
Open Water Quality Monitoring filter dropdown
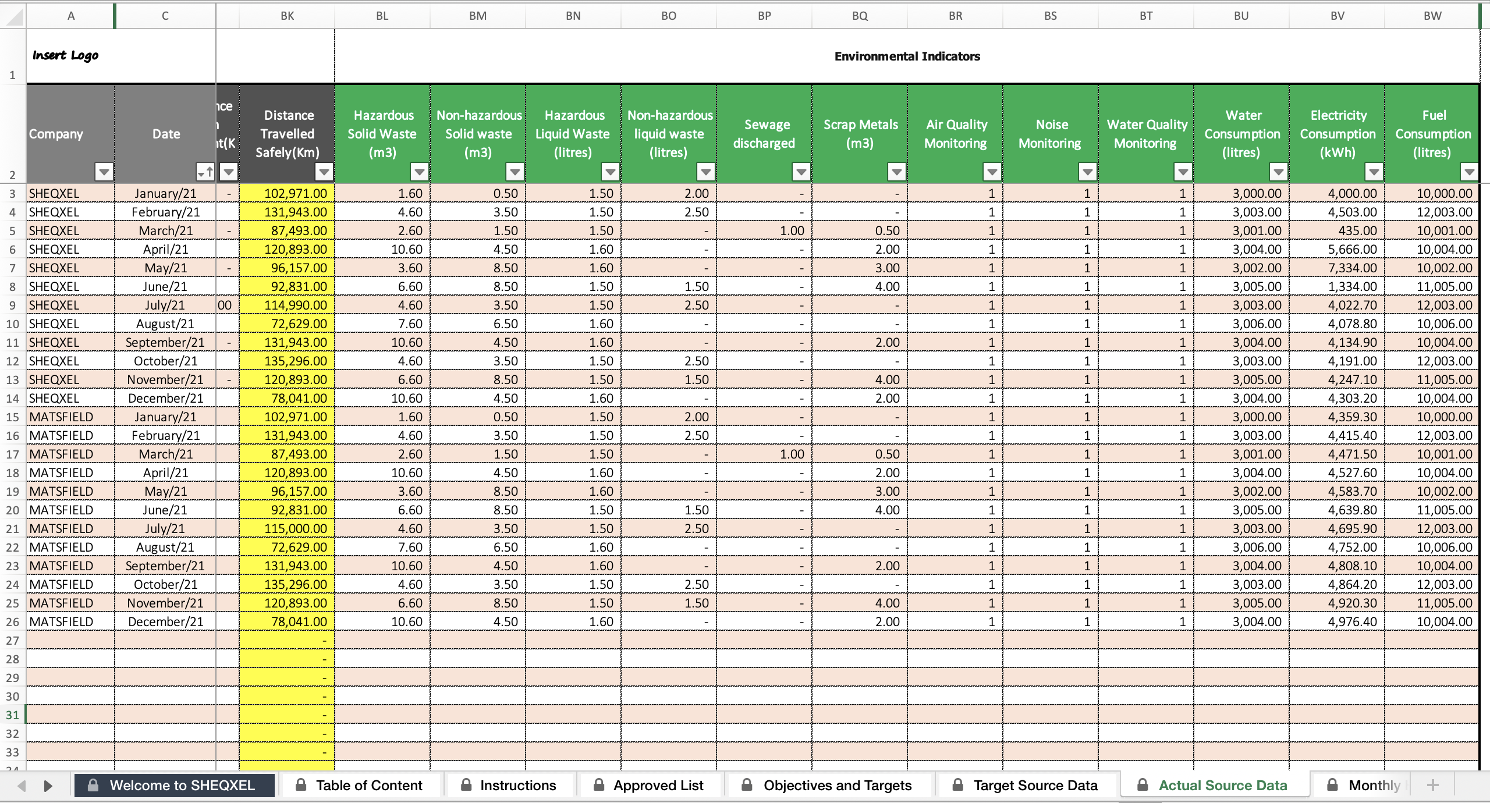[1183, 172]
